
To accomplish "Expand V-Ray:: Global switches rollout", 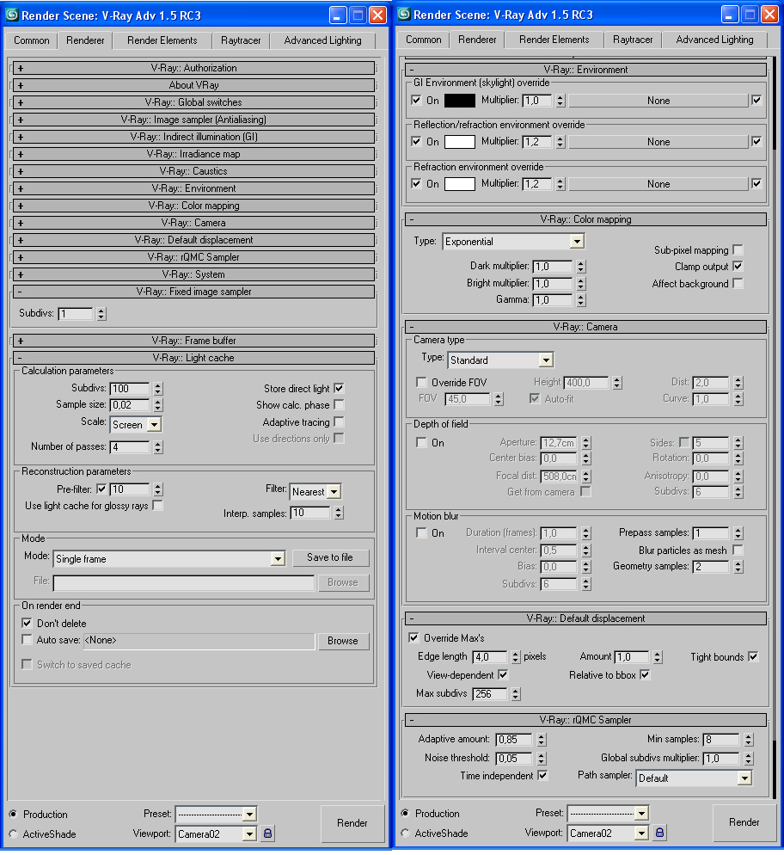I will point(194,102).
